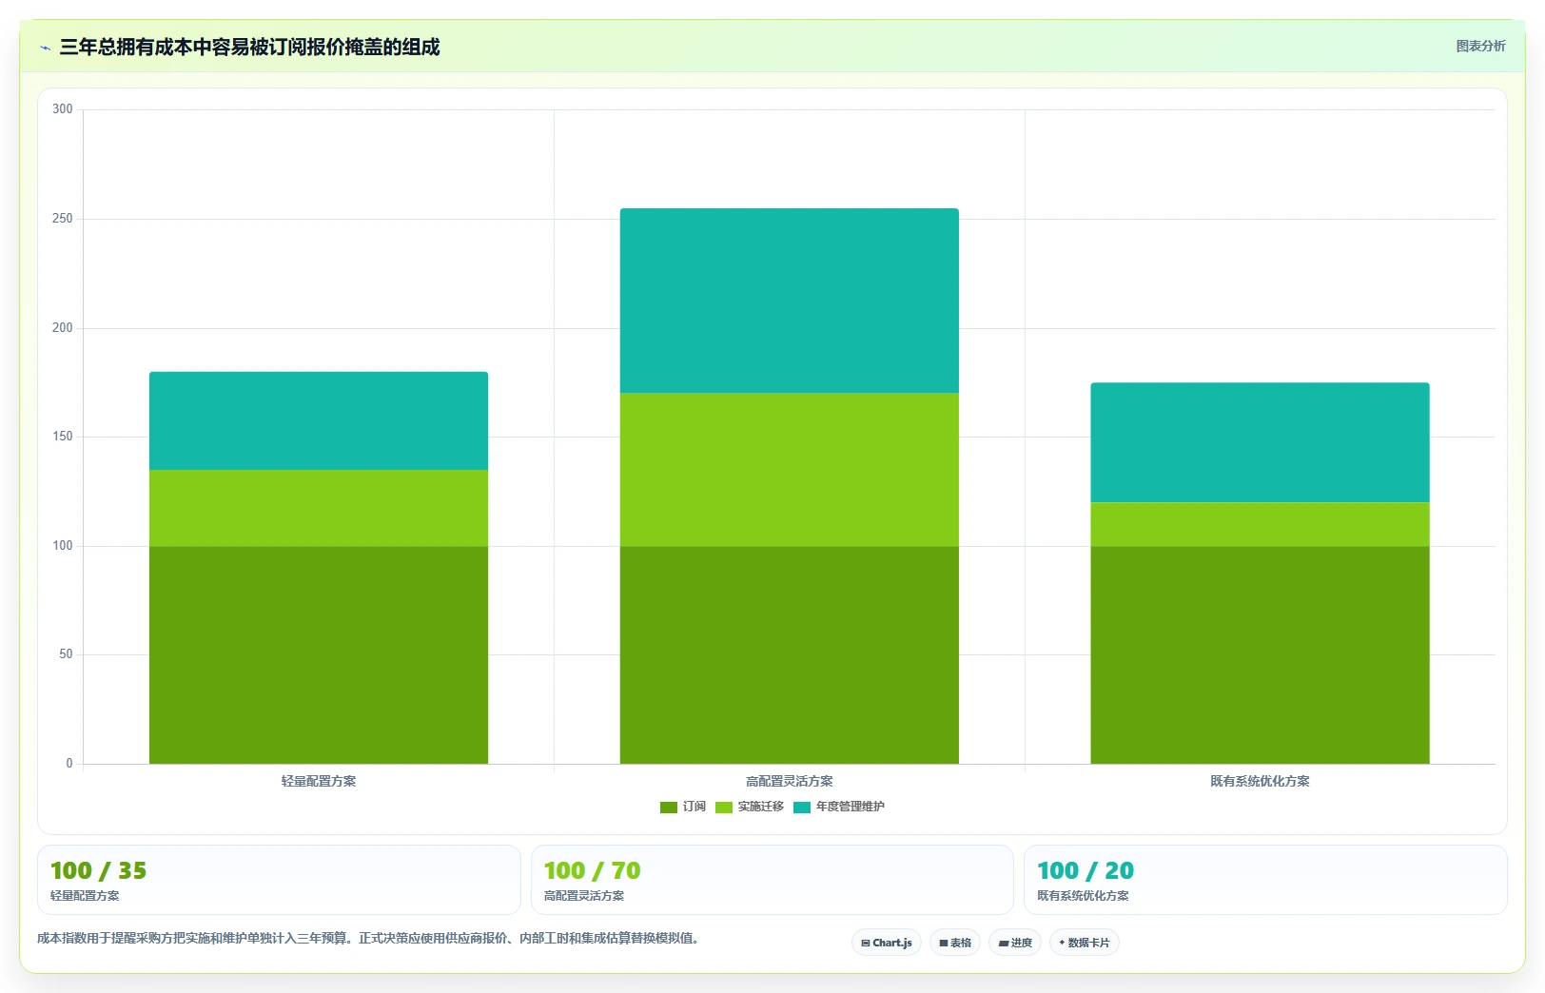Click the 100 / 35 stat value
Viewport: 1545px width, 993px height.
(x=98, y=870)
